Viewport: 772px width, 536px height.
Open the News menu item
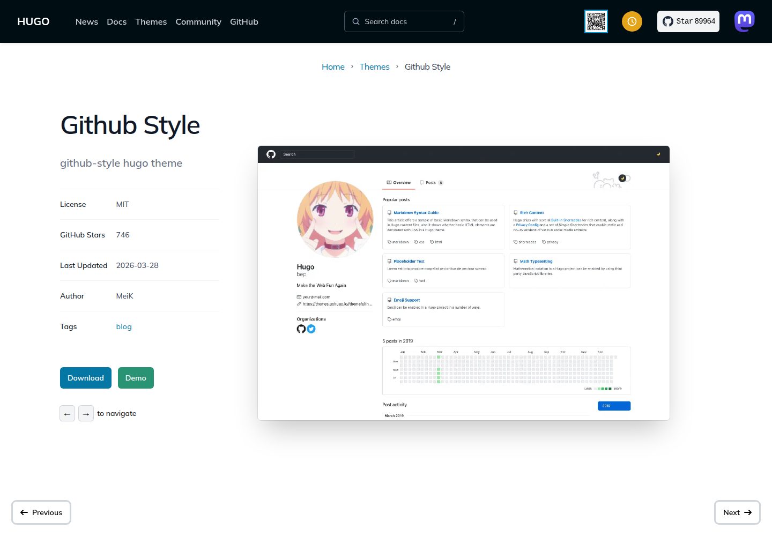tap(87, 21)
